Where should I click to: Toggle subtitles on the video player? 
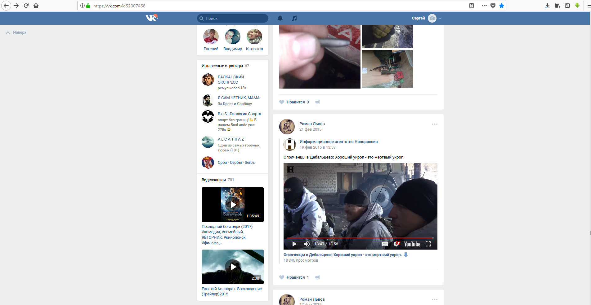coord(385,244)
